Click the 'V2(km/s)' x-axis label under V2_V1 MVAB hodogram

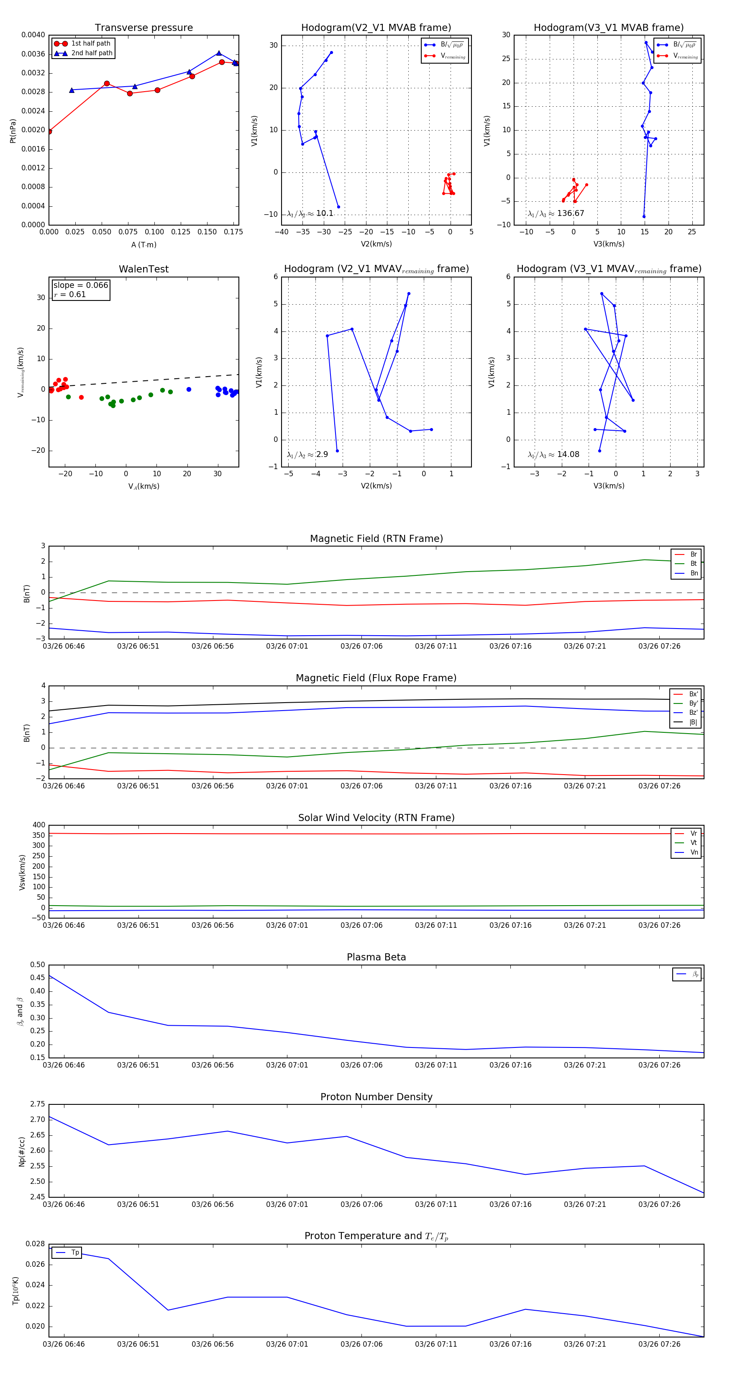point(376,244)
